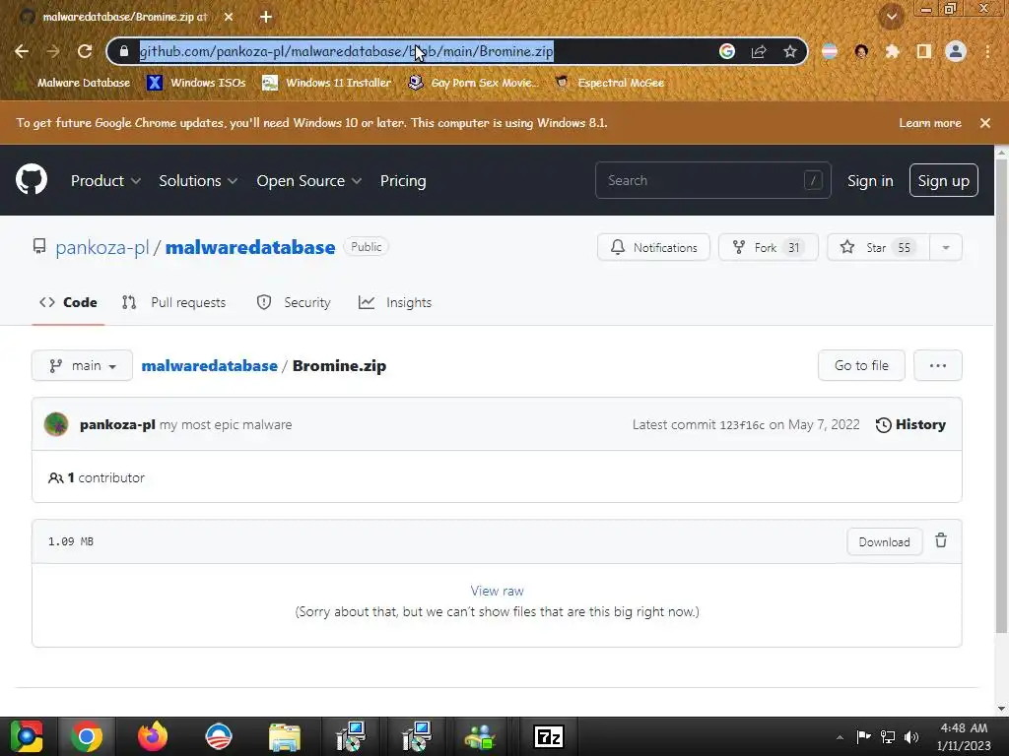Click the View raw link
The width and height of the screenshot is (1009, 756).
click(x=497, y=591)
